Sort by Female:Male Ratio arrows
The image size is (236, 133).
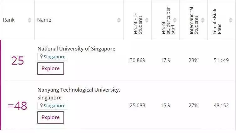point(231,20)
